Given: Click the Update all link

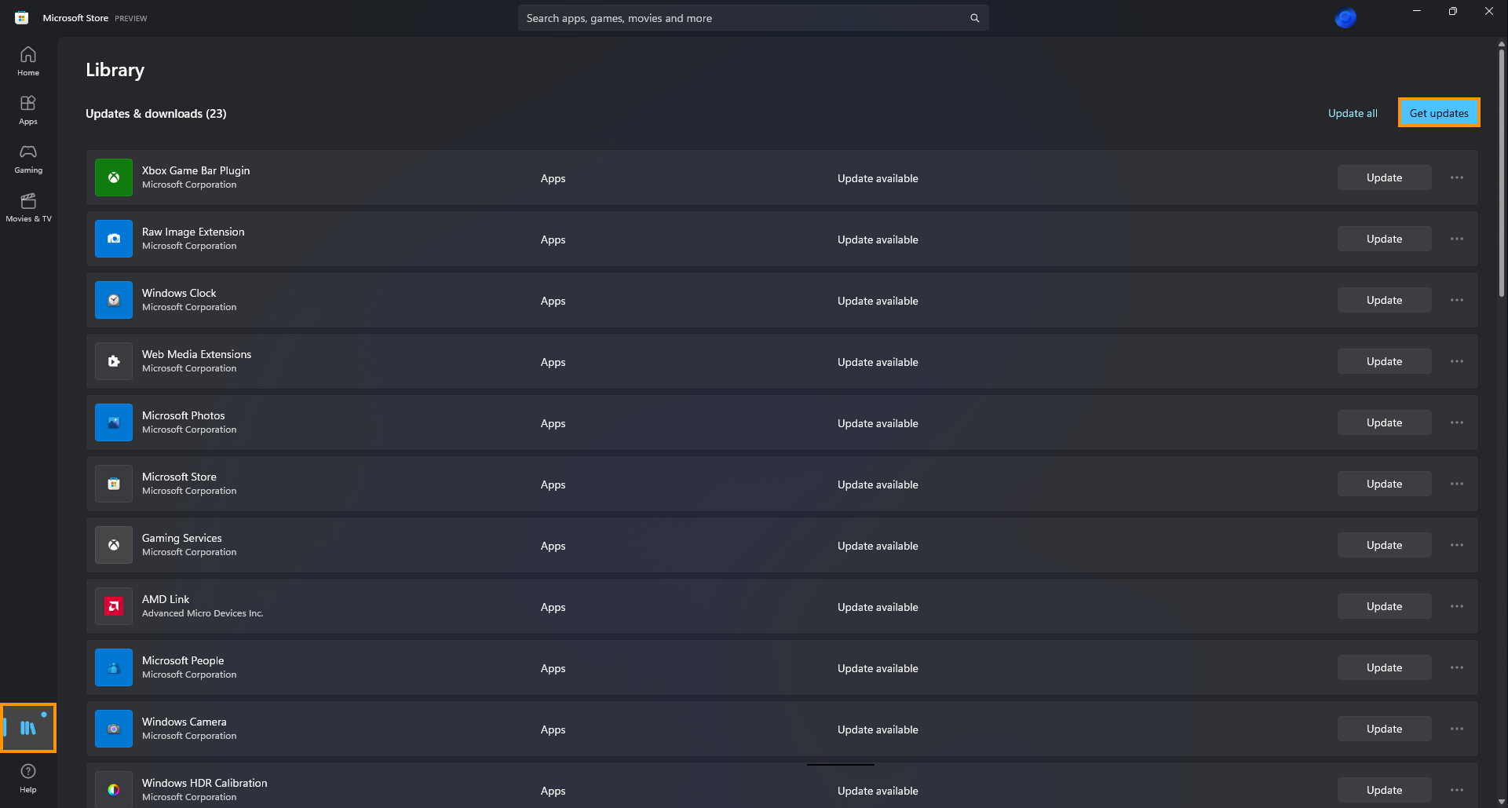Looking at the screenshot, I should [x=1353, y=113].
